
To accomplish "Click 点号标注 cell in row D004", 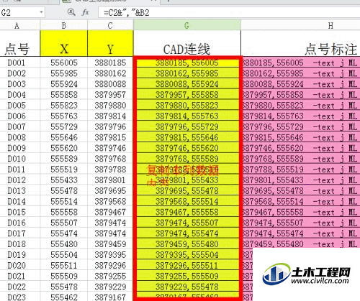I will [x=300, y=95].
